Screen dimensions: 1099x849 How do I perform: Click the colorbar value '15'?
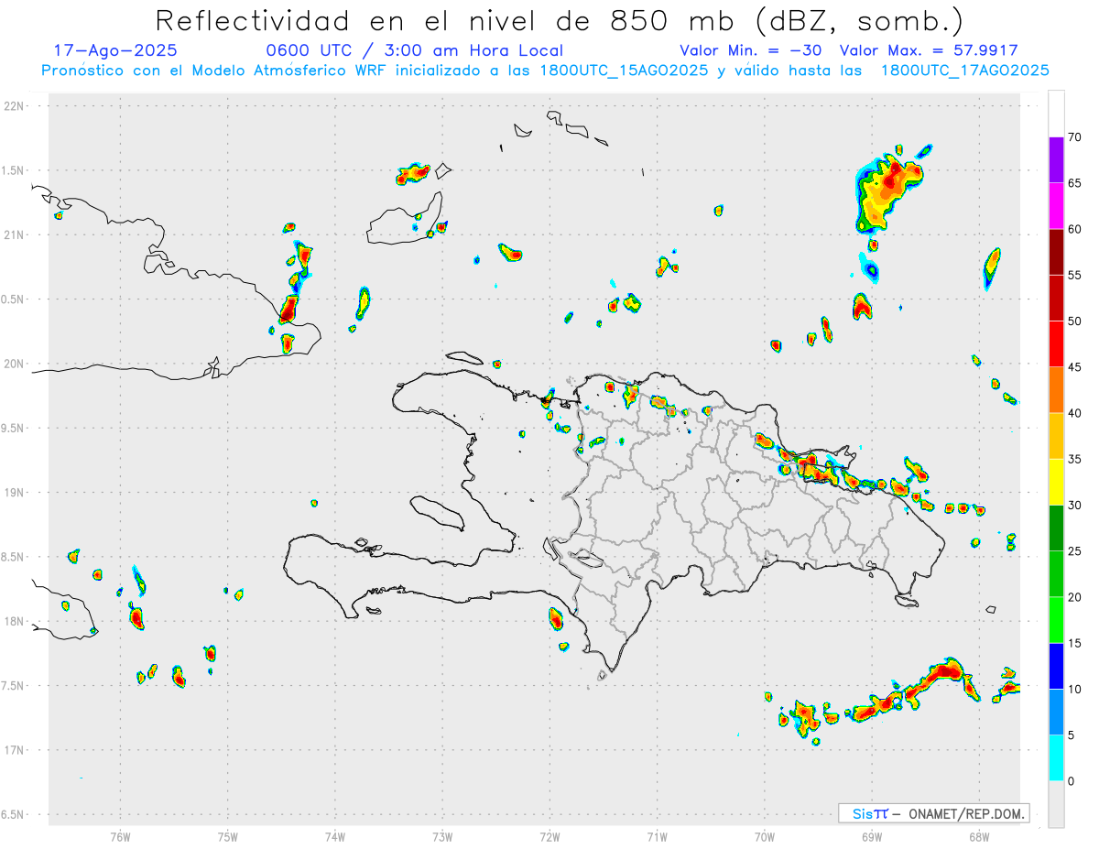1074,643
